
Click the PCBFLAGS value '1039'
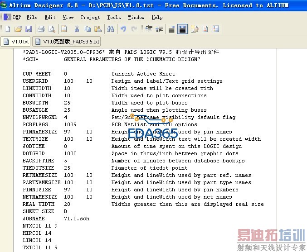pos(70,124)
